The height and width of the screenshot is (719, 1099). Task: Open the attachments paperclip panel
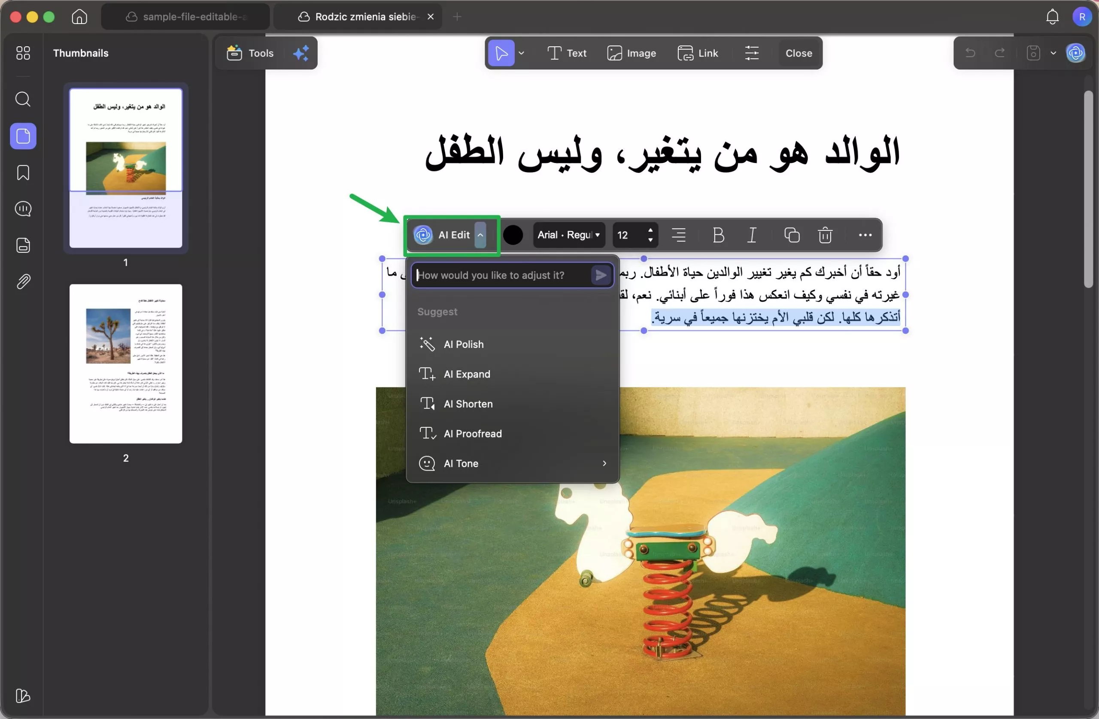(23, 281)
